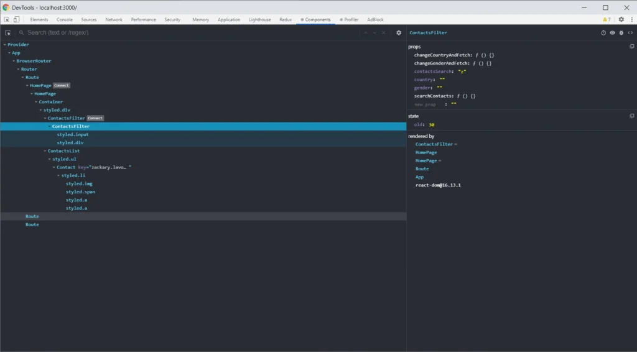Switch to the Redux tab
The image size is (637, 352).
(x=286, y=19)
